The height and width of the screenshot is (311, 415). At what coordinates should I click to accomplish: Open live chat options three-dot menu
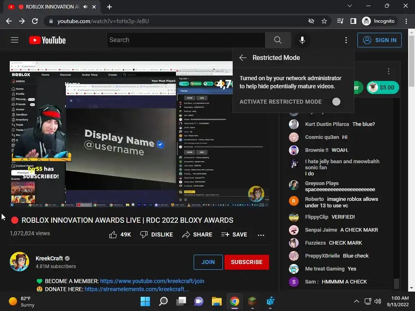click(x=389, y=71)
